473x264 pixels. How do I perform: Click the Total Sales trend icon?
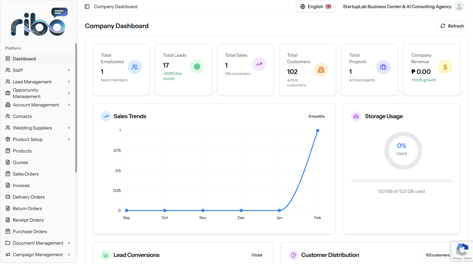259,64
